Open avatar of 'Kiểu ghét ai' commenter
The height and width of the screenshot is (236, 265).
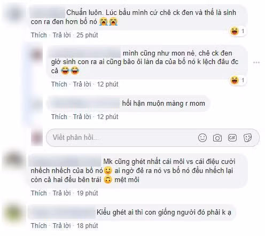click(x=14, y=213)
